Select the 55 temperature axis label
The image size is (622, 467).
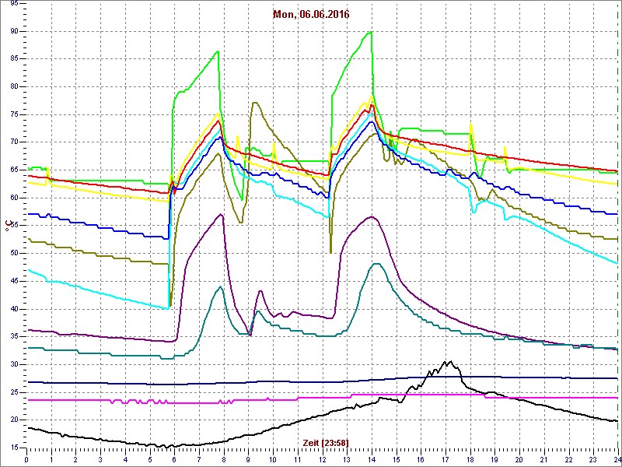14,226
